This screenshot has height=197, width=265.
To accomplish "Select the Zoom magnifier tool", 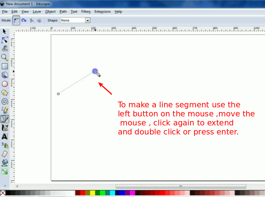I will pyautogui.click(x=5, y=57).
